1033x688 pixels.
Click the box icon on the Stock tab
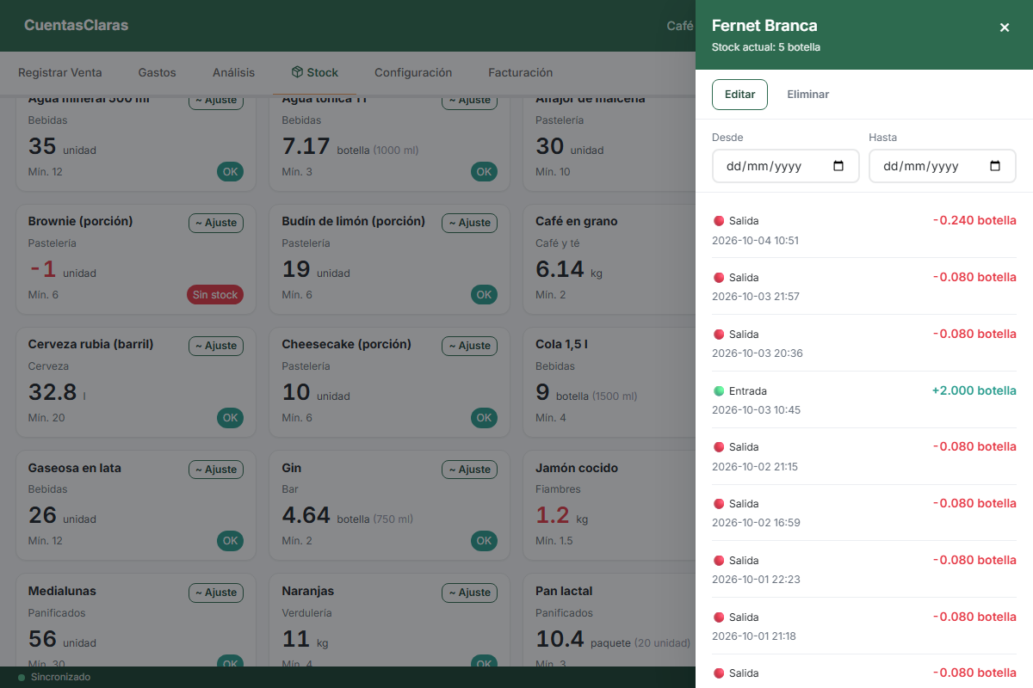297,72
